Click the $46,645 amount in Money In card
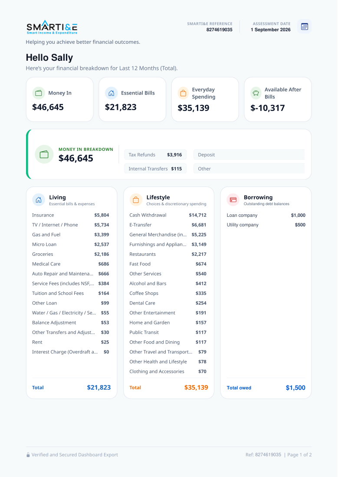This screenshot has height=477, width=338. click(x=48, y=107)
